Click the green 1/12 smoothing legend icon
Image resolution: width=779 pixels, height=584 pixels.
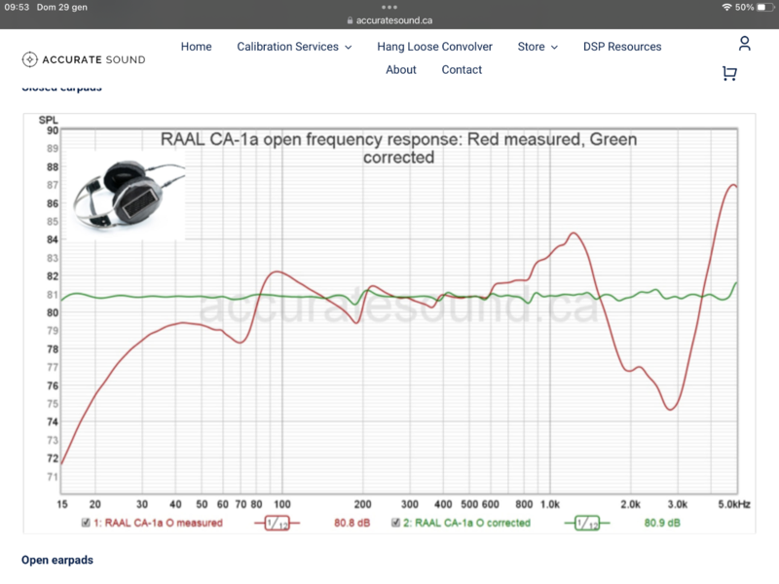click(x=585, y=523)
